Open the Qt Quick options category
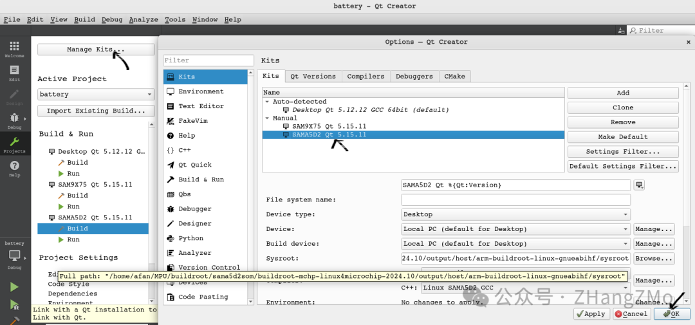Viewport: 695px width, 325px height. coord(205,165)
